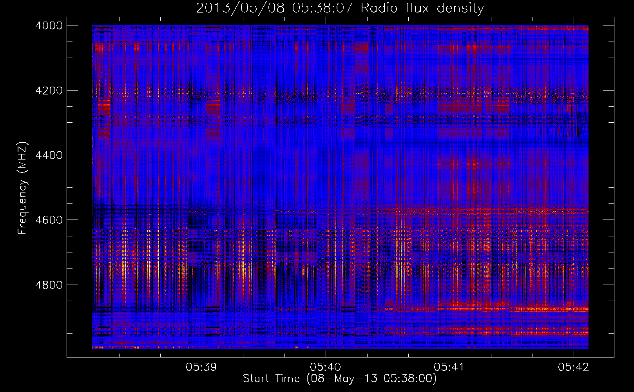Click the '4600' frequency axis label

(x=49, y=220)
